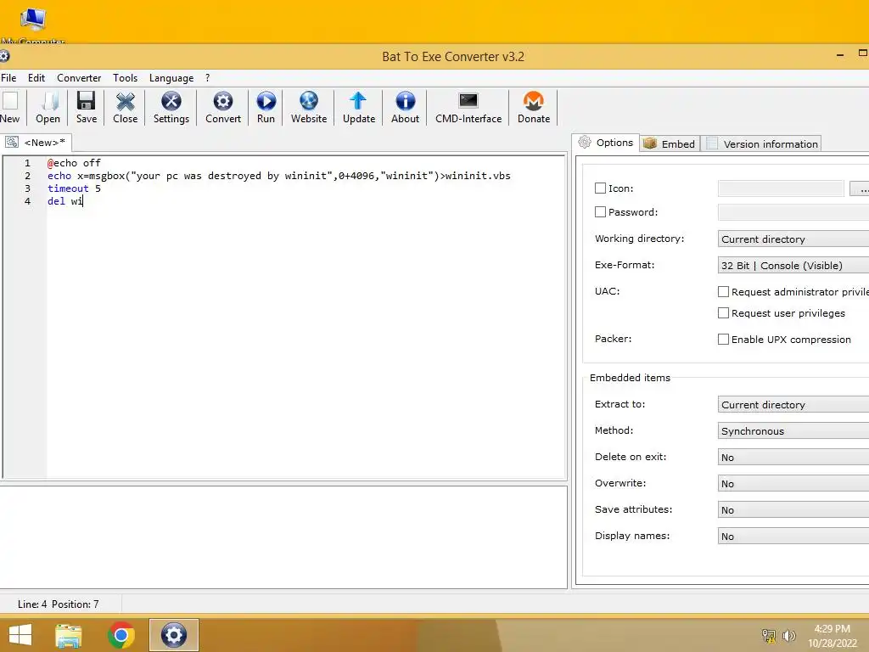Launch the CMD-Interface toolbar icon

point(468,108)
